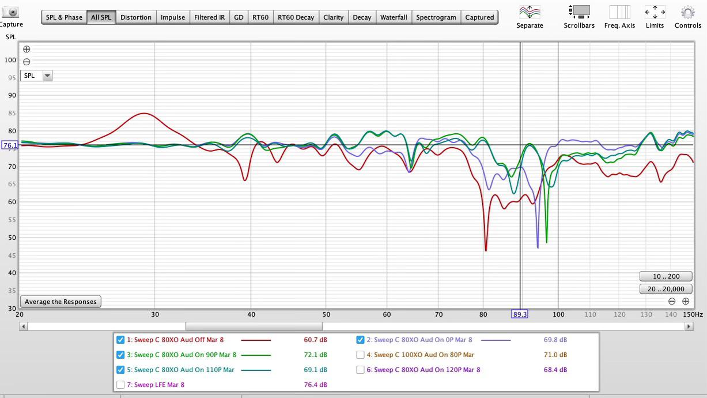The width and height of the screenshot is (707, 398).
Task: Select the All SPL tab
Action: [101, 17]
